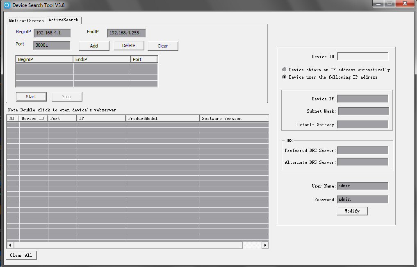Click the Port column header in range list
The height and width of the screenshot is (267, 417).
(x=144, y=59)
